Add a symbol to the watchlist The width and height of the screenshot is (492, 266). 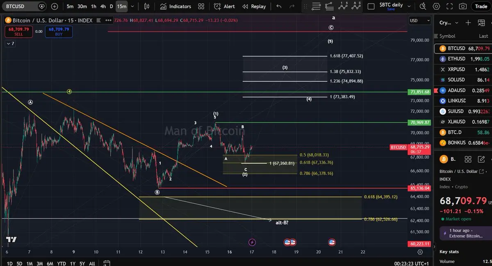pos(469,23)
